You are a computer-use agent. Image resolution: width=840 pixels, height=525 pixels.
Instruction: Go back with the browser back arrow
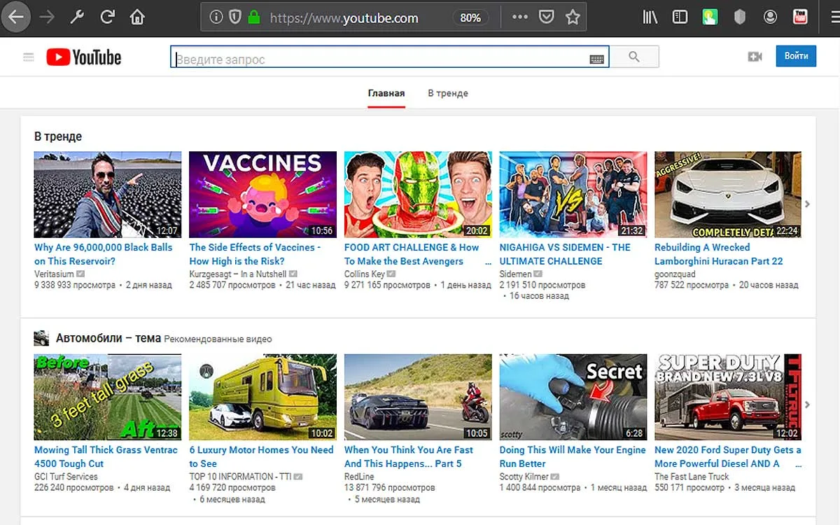[x=16, y=17]
